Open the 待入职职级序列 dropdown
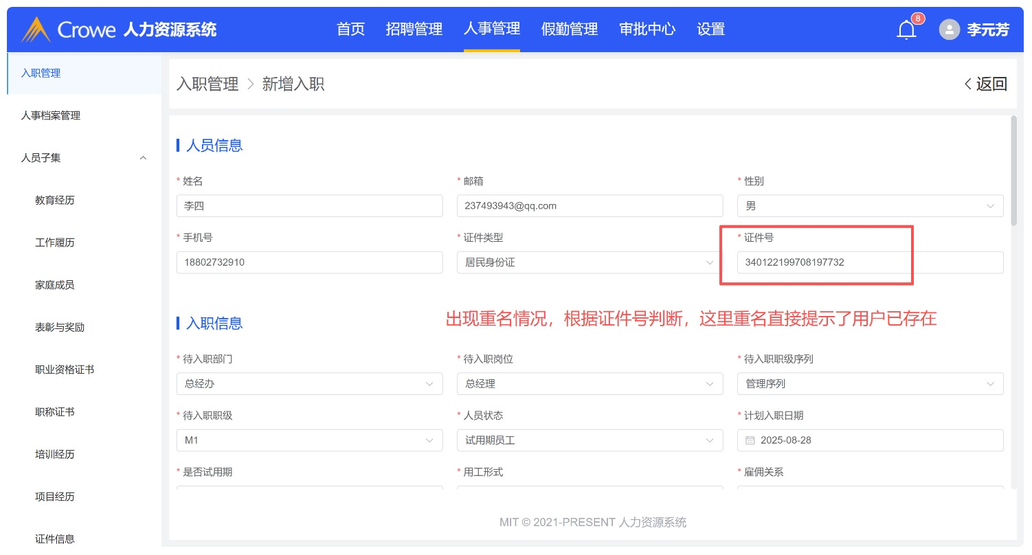Screen dimensions: 1032x555 (x=869, y=384)
